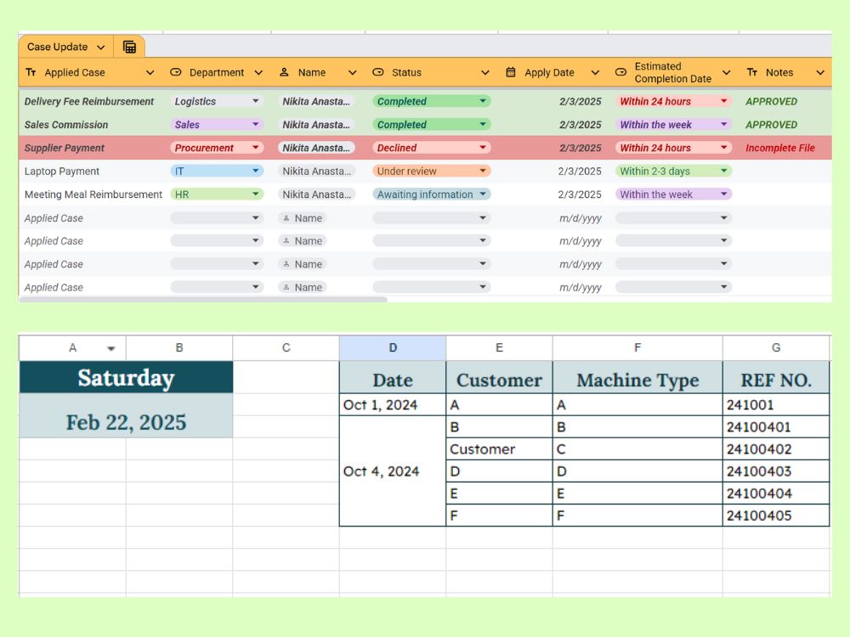Open the table view calculator icon
Image resolution: width=850 pixels, height=637 pixels.
point(129,47)
